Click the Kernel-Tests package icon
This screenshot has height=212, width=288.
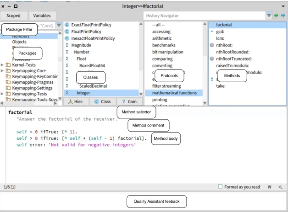tap(8, 65)
